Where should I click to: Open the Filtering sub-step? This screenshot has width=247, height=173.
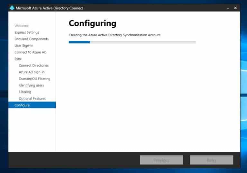(25, 92)
